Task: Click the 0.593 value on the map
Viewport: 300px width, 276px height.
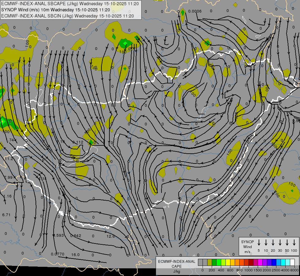Action: 58,235
